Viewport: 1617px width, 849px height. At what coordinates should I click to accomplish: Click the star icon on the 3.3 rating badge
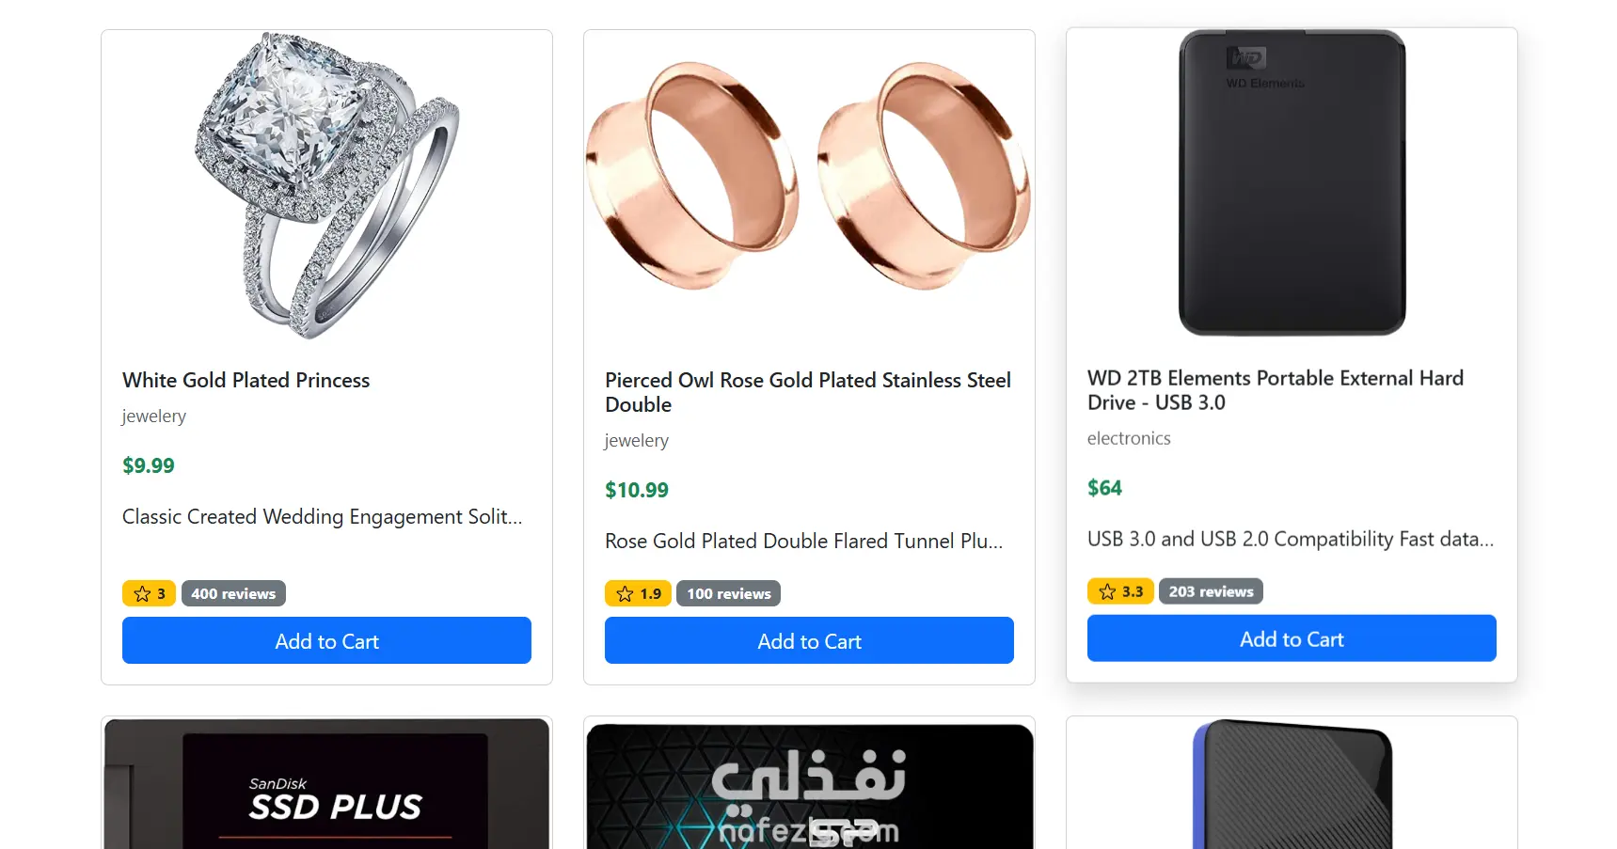point(1107,591)
